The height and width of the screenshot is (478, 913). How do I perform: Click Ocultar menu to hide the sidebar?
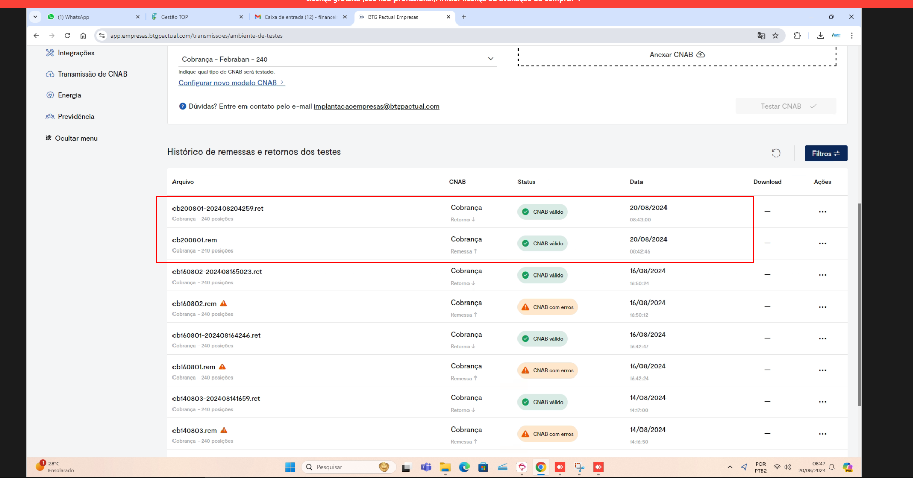[72, 138]
